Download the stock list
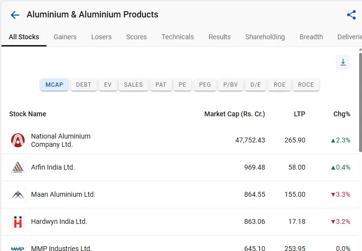 (343, 62)
